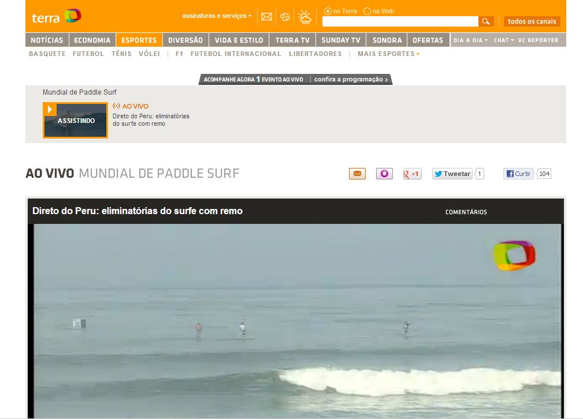
Task: Click the Facebook Curtir button
Action: (x=518, y=174)
